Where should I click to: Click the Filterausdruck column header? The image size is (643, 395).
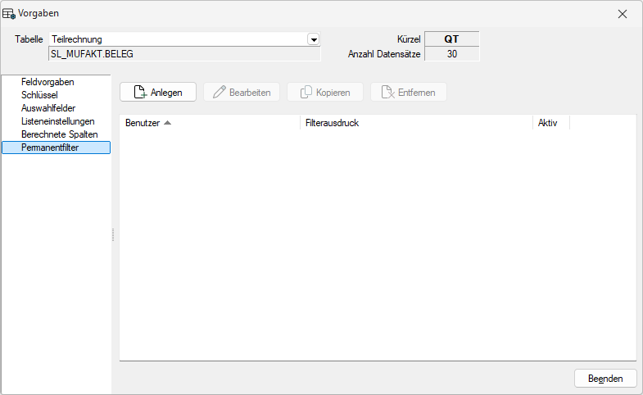(332, 123)
